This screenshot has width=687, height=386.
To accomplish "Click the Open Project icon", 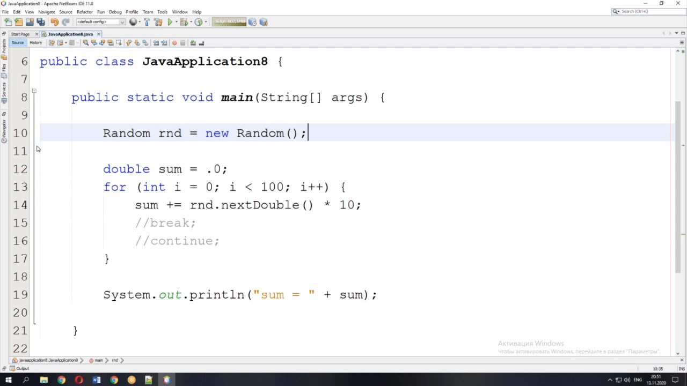I will point(30,22).
